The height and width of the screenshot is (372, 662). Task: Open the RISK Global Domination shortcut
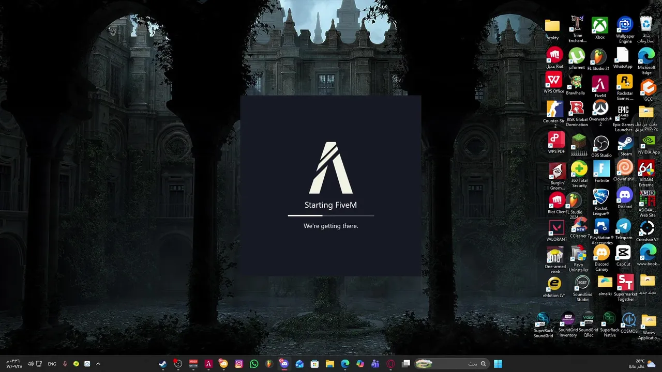(x=577, y=114)
